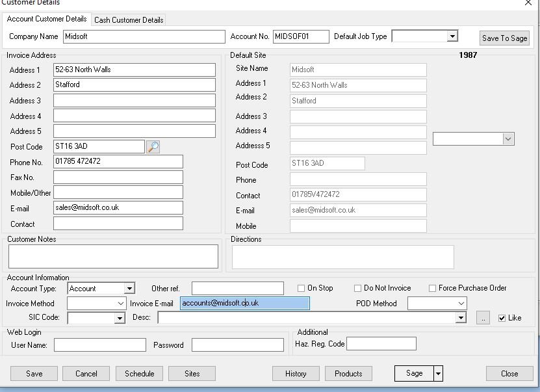Click the empty invoice Address 3 field
The height and width of the screenshot is (392, 540).
click(x=135, y=101)
